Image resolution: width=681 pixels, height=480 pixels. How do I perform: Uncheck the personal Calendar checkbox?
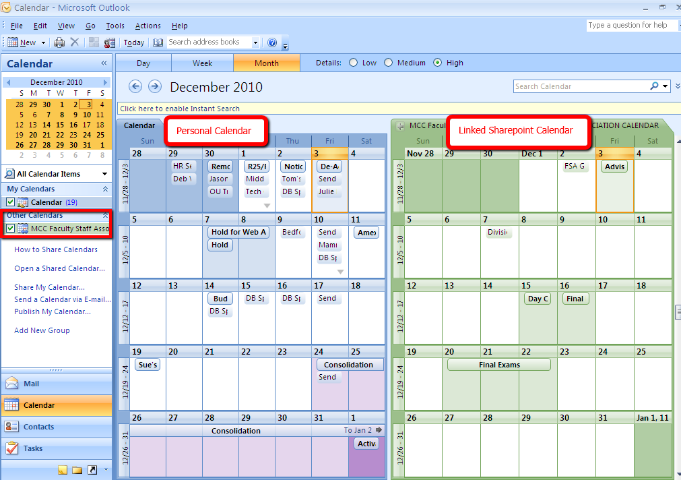coord(10,202)
